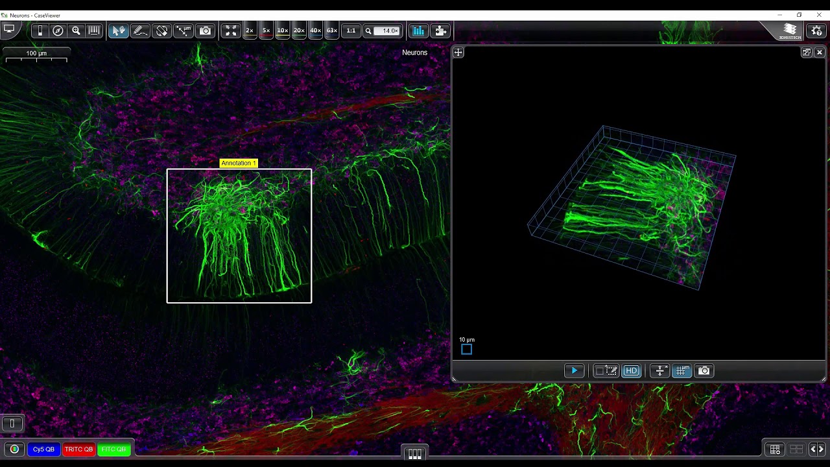Select the split multi-view layout

(796, 449)
